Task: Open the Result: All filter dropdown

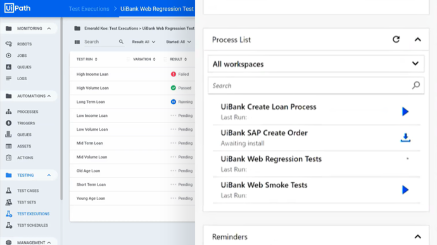Action: [x=144, y=42]
